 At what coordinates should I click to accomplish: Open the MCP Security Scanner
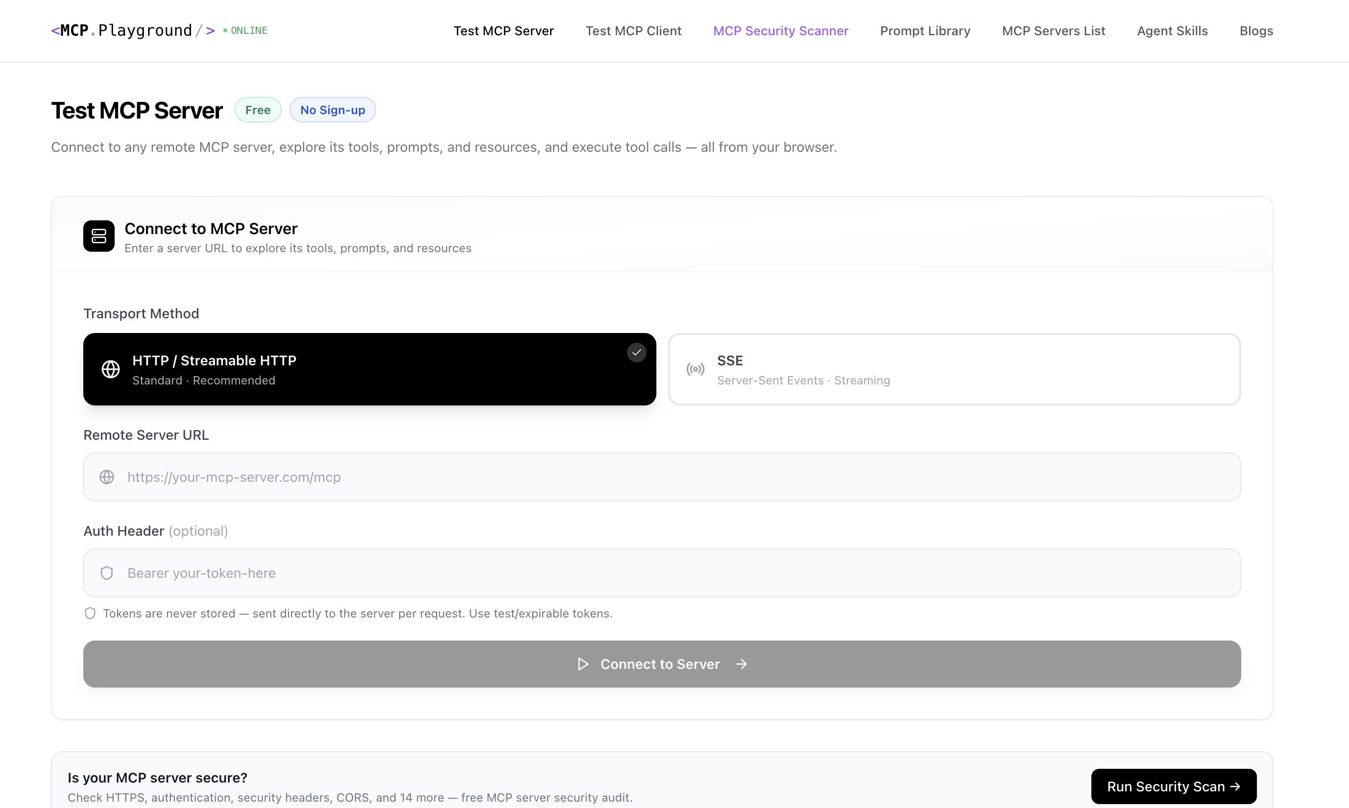780,30
